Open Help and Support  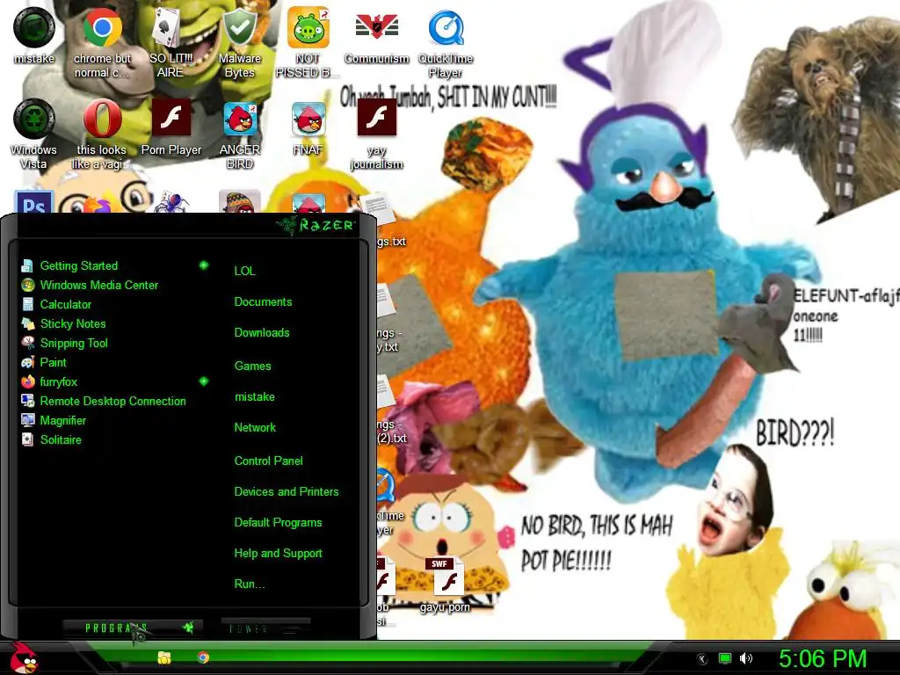[278, 554]
